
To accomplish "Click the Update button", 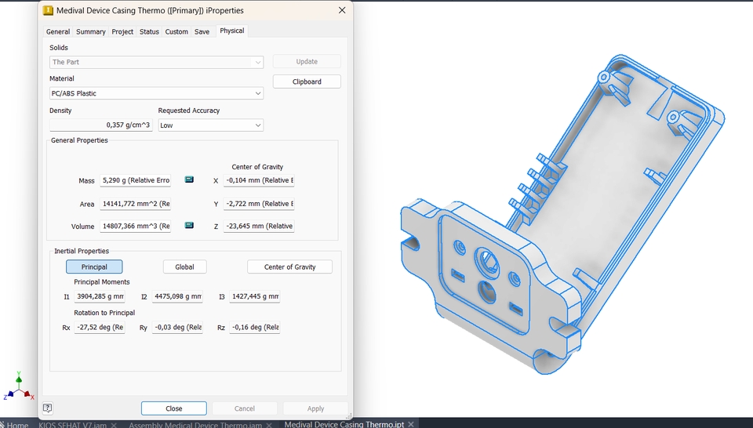I will 307,61.
